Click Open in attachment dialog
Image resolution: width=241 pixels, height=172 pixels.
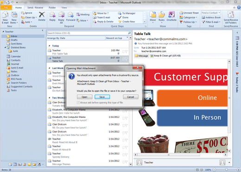[84, 97]
